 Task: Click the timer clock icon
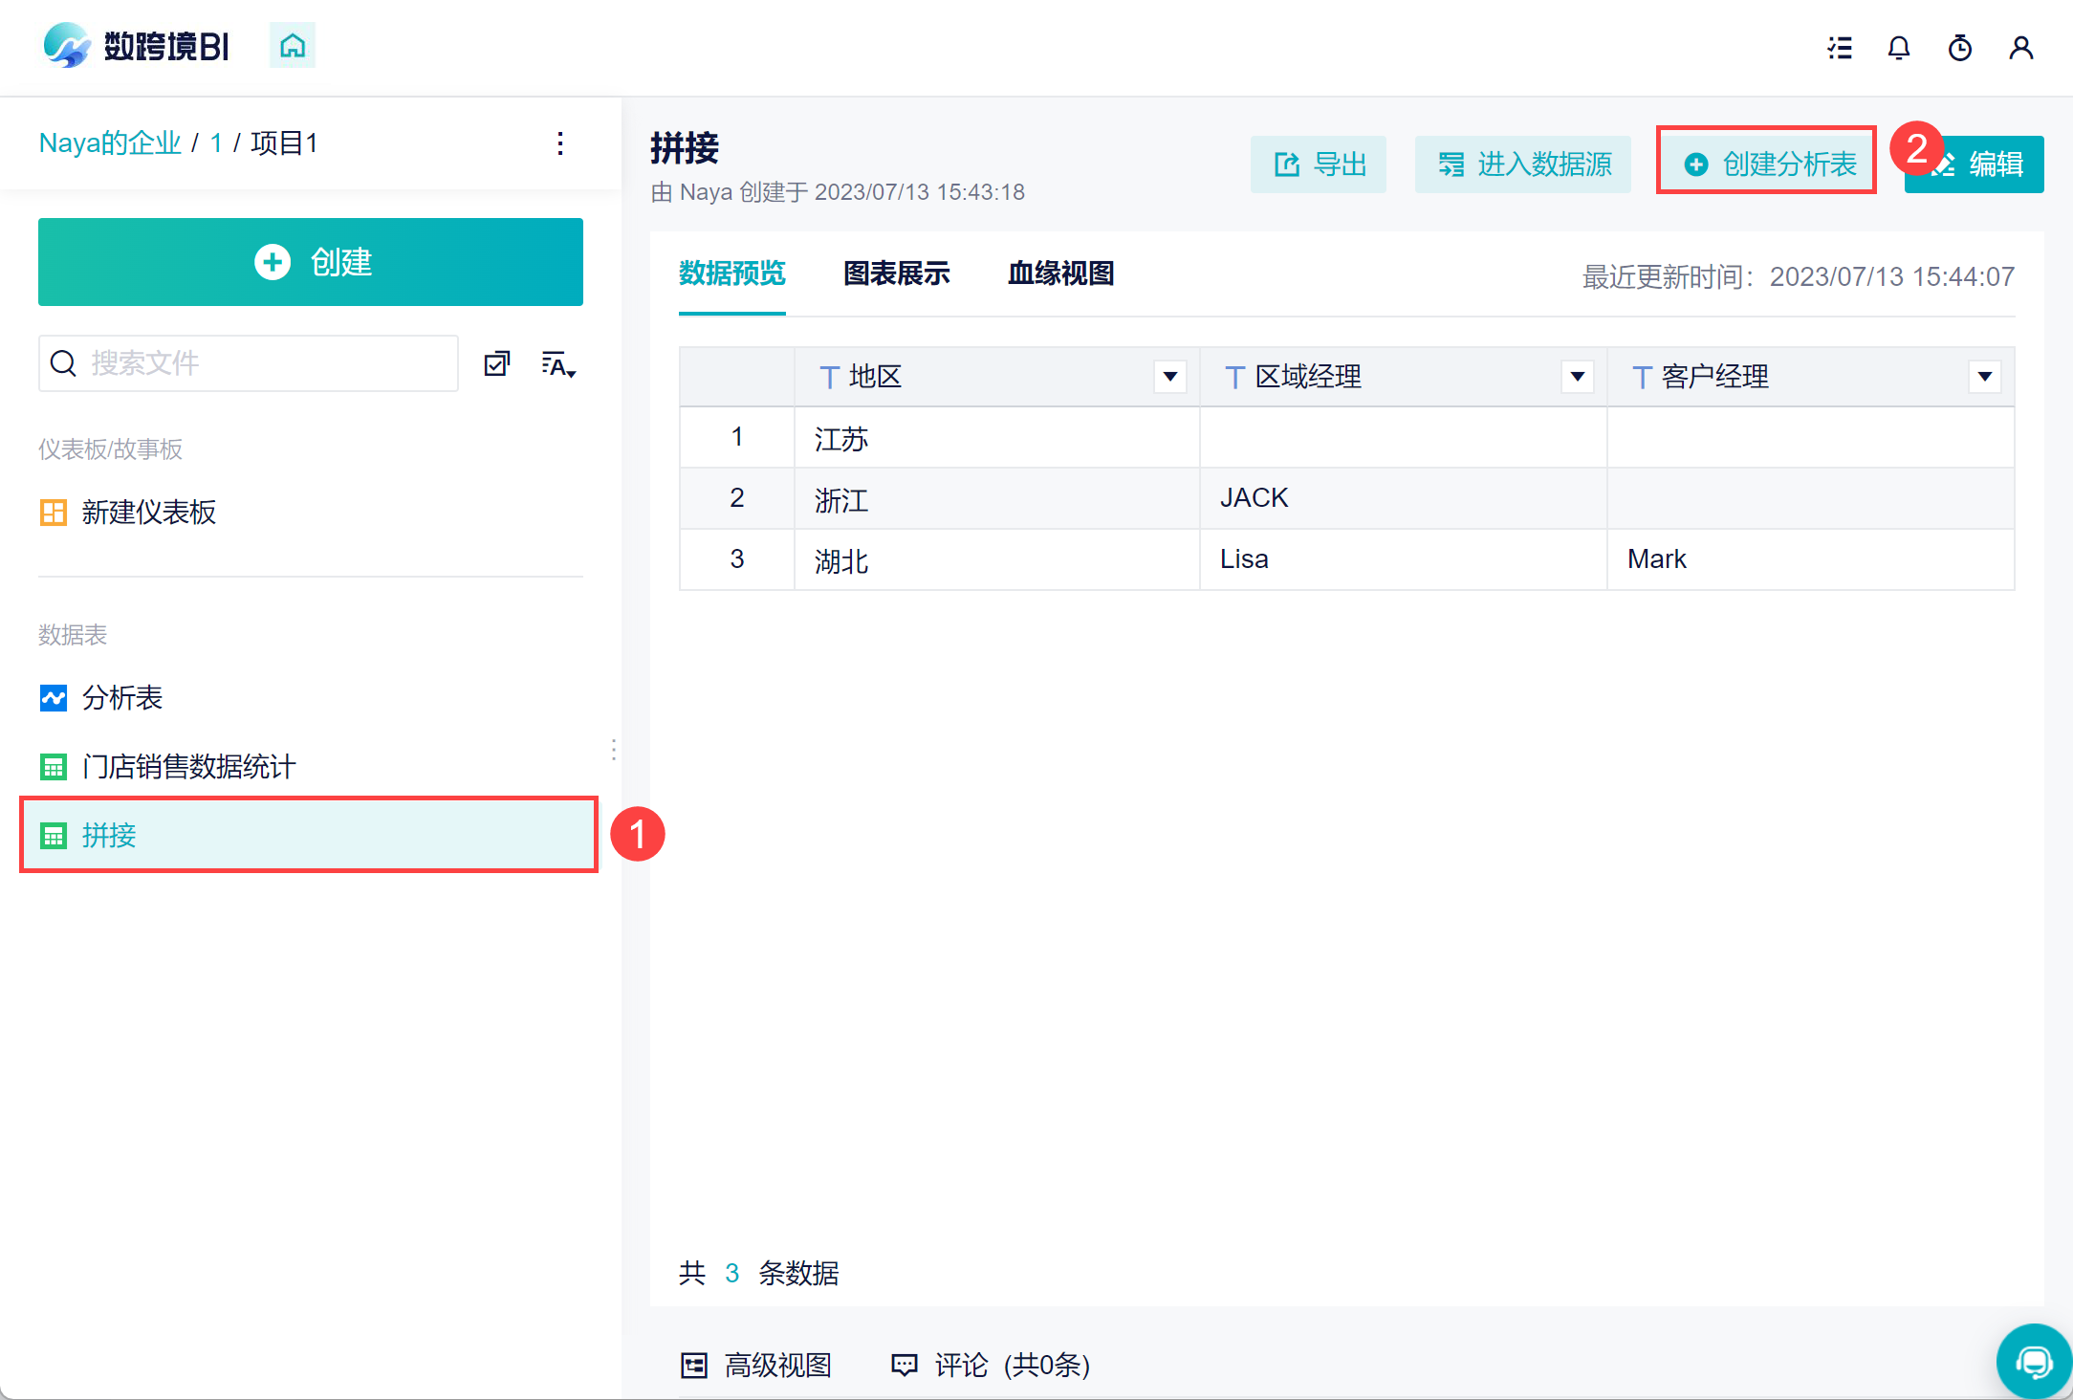point(1960,48)
